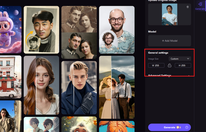Screen dimensions: 206x132
Task: Click the purple Generate button
Action: pos(169,127)
